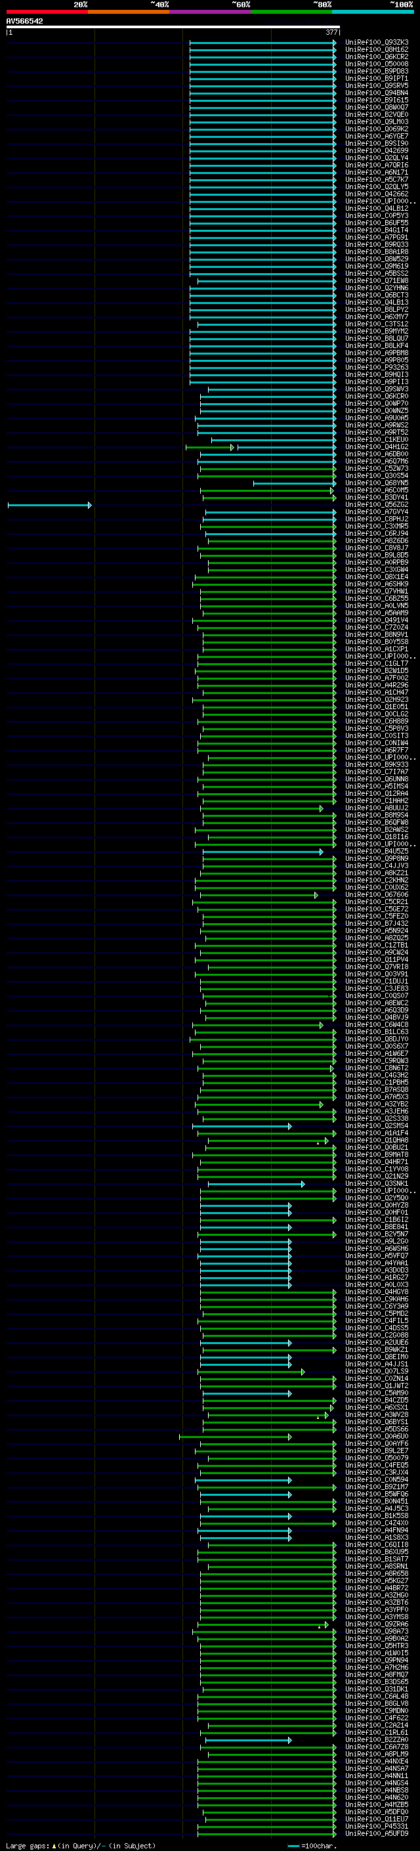Select the UniRef100_Q4H1G2 label

pyautogui.click(x=377, y=447)
